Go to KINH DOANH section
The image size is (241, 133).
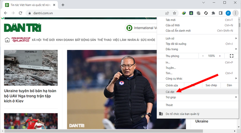pos(65,40)
